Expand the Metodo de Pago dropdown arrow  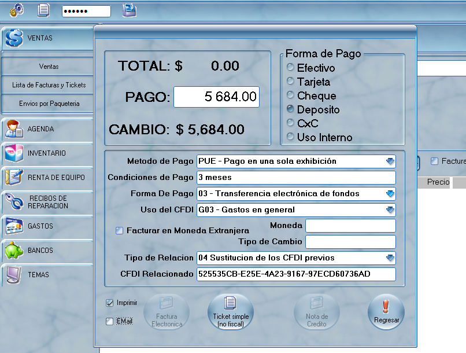(390, 161)
